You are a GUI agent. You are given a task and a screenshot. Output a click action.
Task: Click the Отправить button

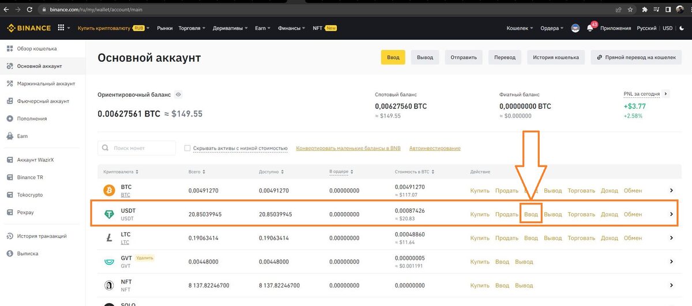point(464,57)
